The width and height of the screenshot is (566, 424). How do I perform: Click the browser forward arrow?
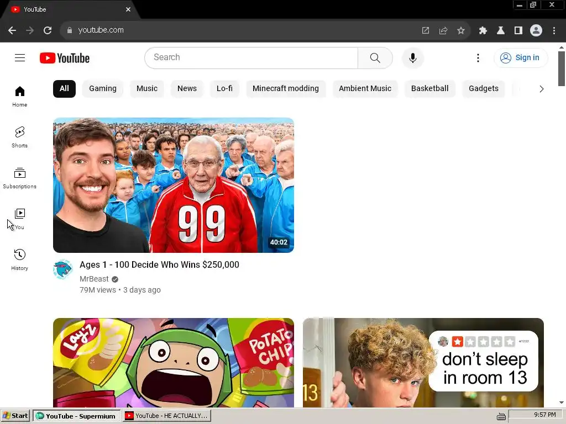[30, 30]
